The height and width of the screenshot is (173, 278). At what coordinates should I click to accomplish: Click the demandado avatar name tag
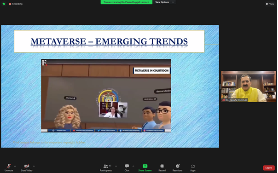(x=163, y=91)
